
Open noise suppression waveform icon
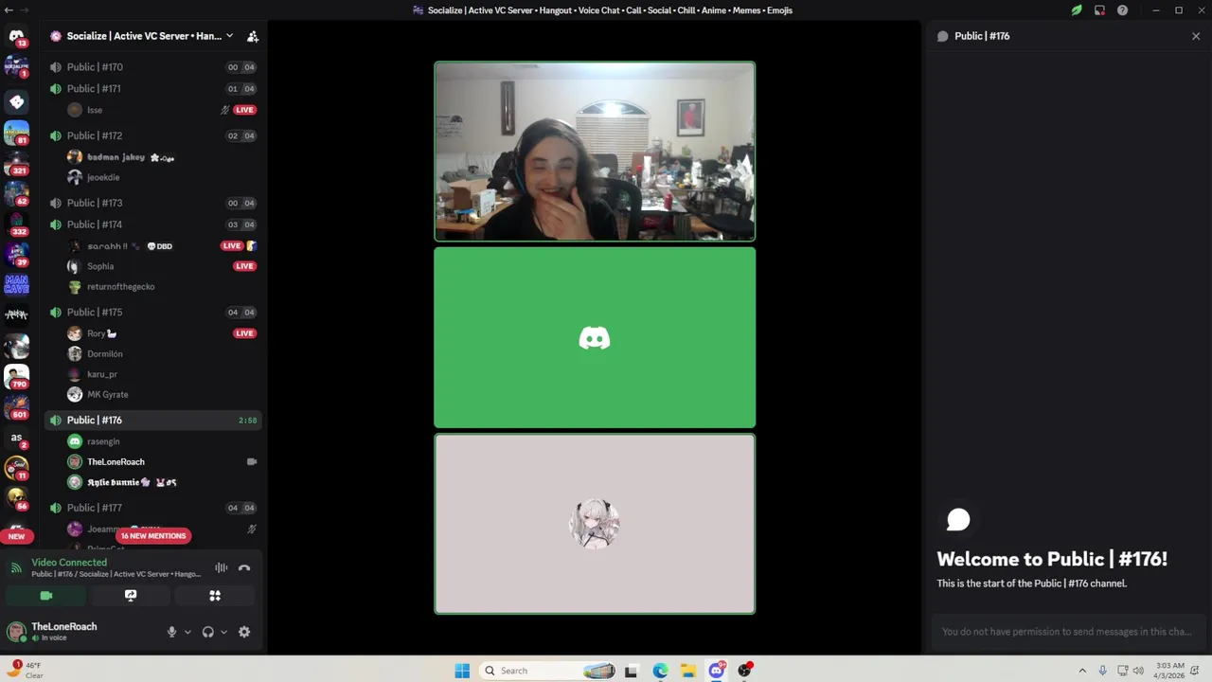222,568
